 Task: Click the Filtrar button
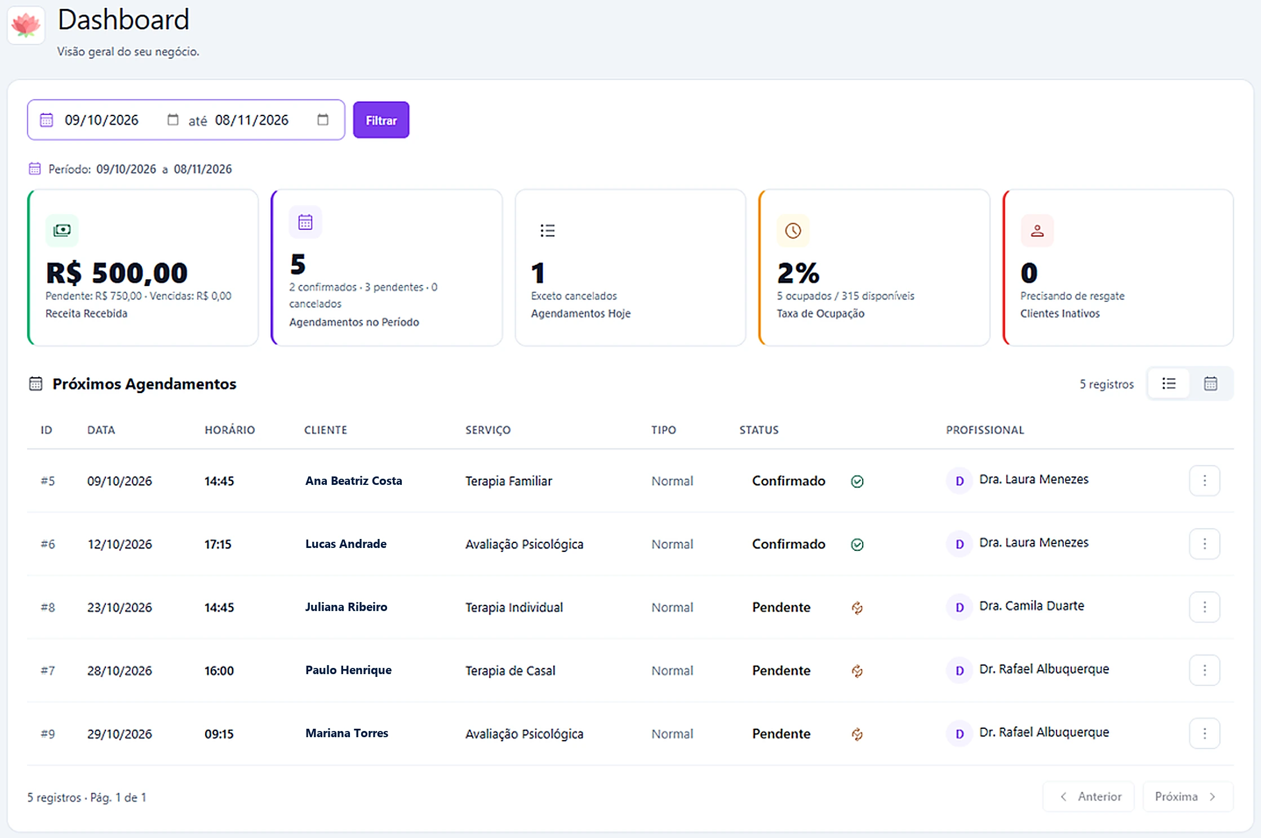(381, 120)
